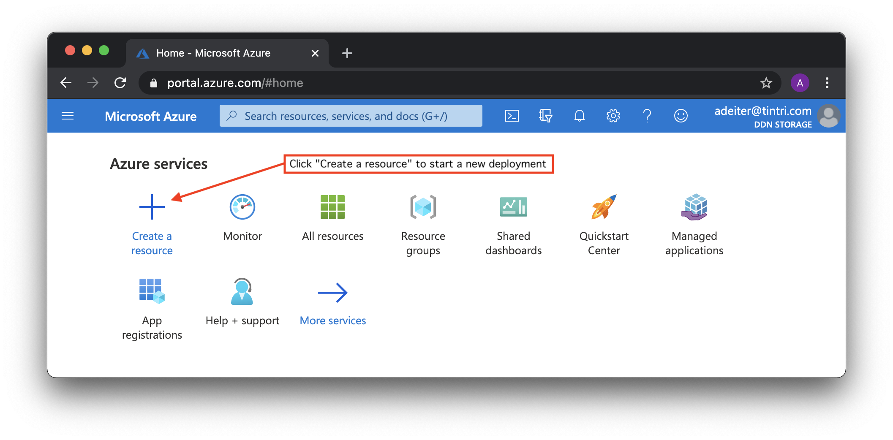Open All resources grid icon
Screen dimensions: 893x440
pyautogui.click(x=332, y=207)
